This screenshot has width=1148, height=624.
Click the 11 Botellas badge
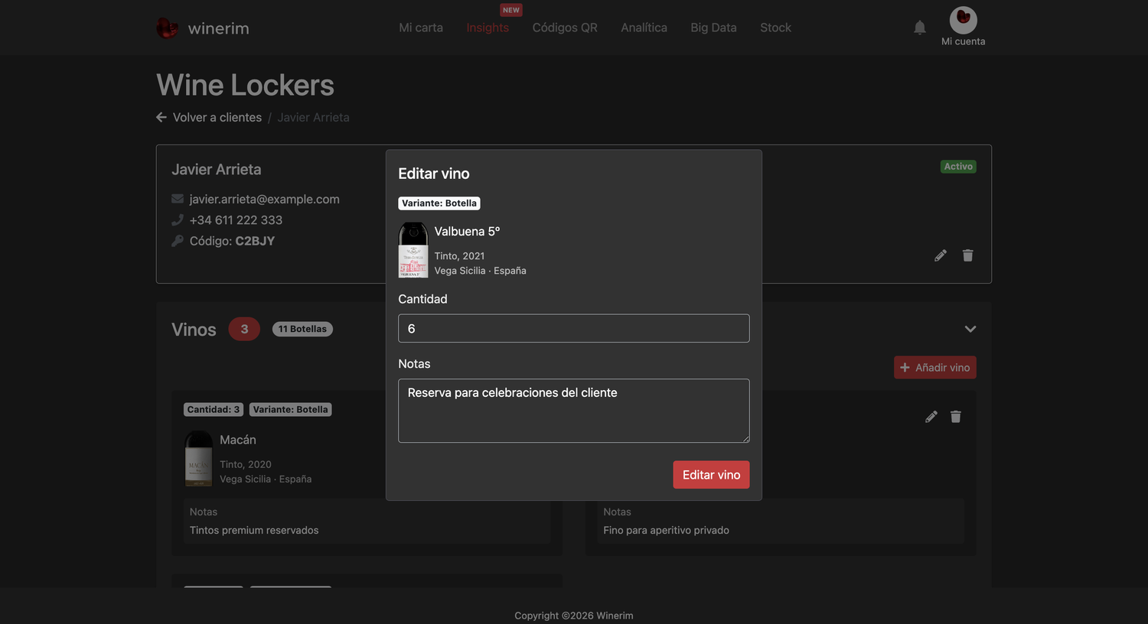point(302,329)
